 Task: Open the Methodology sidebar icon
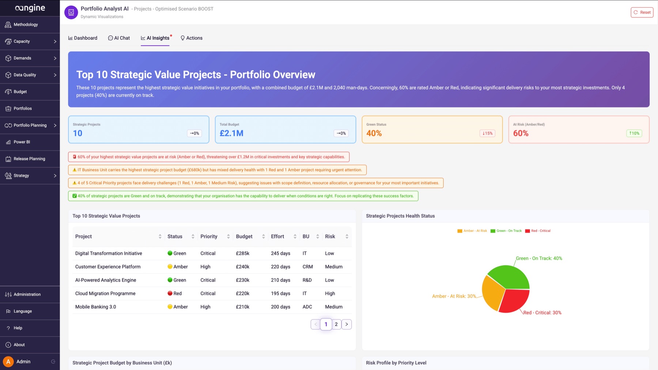(8, 24)
